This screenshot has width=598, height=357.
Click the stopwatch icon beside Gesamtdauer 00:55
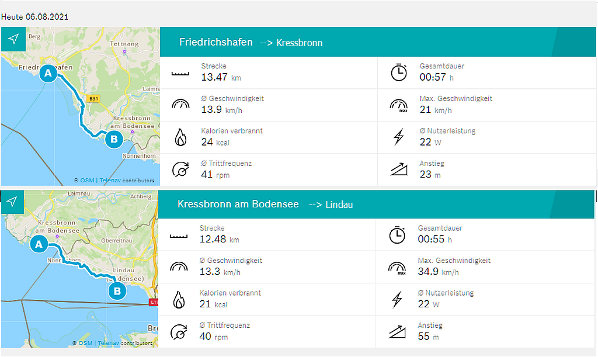pyautogui.click(x=397, y=235)
